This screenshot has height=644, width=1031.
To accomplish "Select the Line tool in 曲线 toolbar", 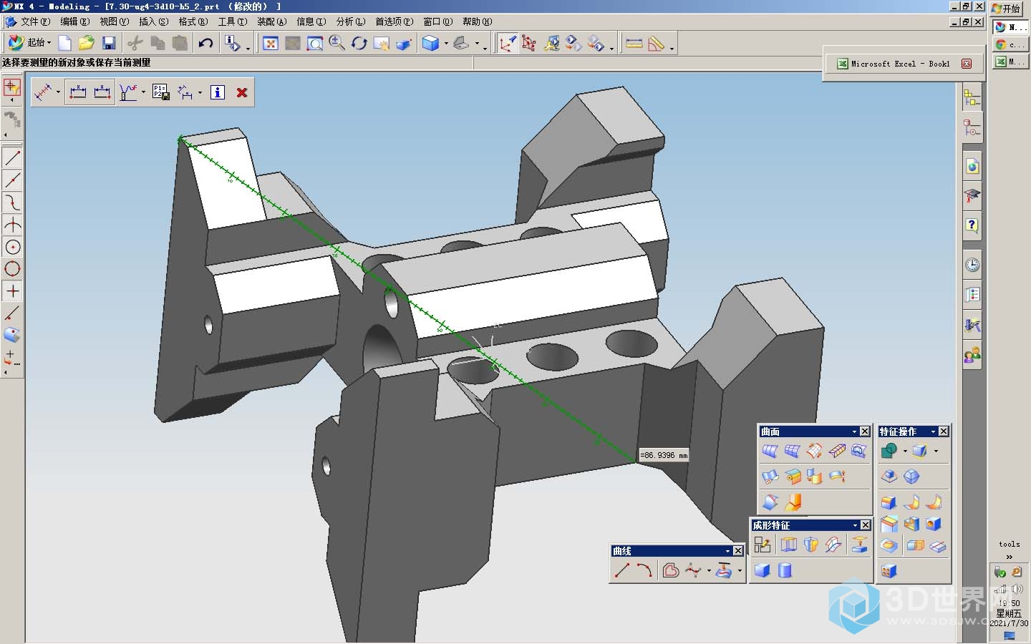I will [x=621, y=570].
